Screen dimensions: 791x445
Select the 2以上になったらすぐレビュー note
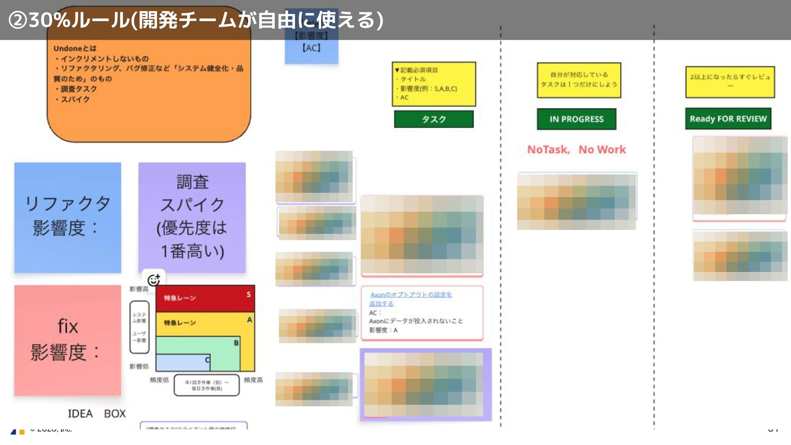pos(730,82)
